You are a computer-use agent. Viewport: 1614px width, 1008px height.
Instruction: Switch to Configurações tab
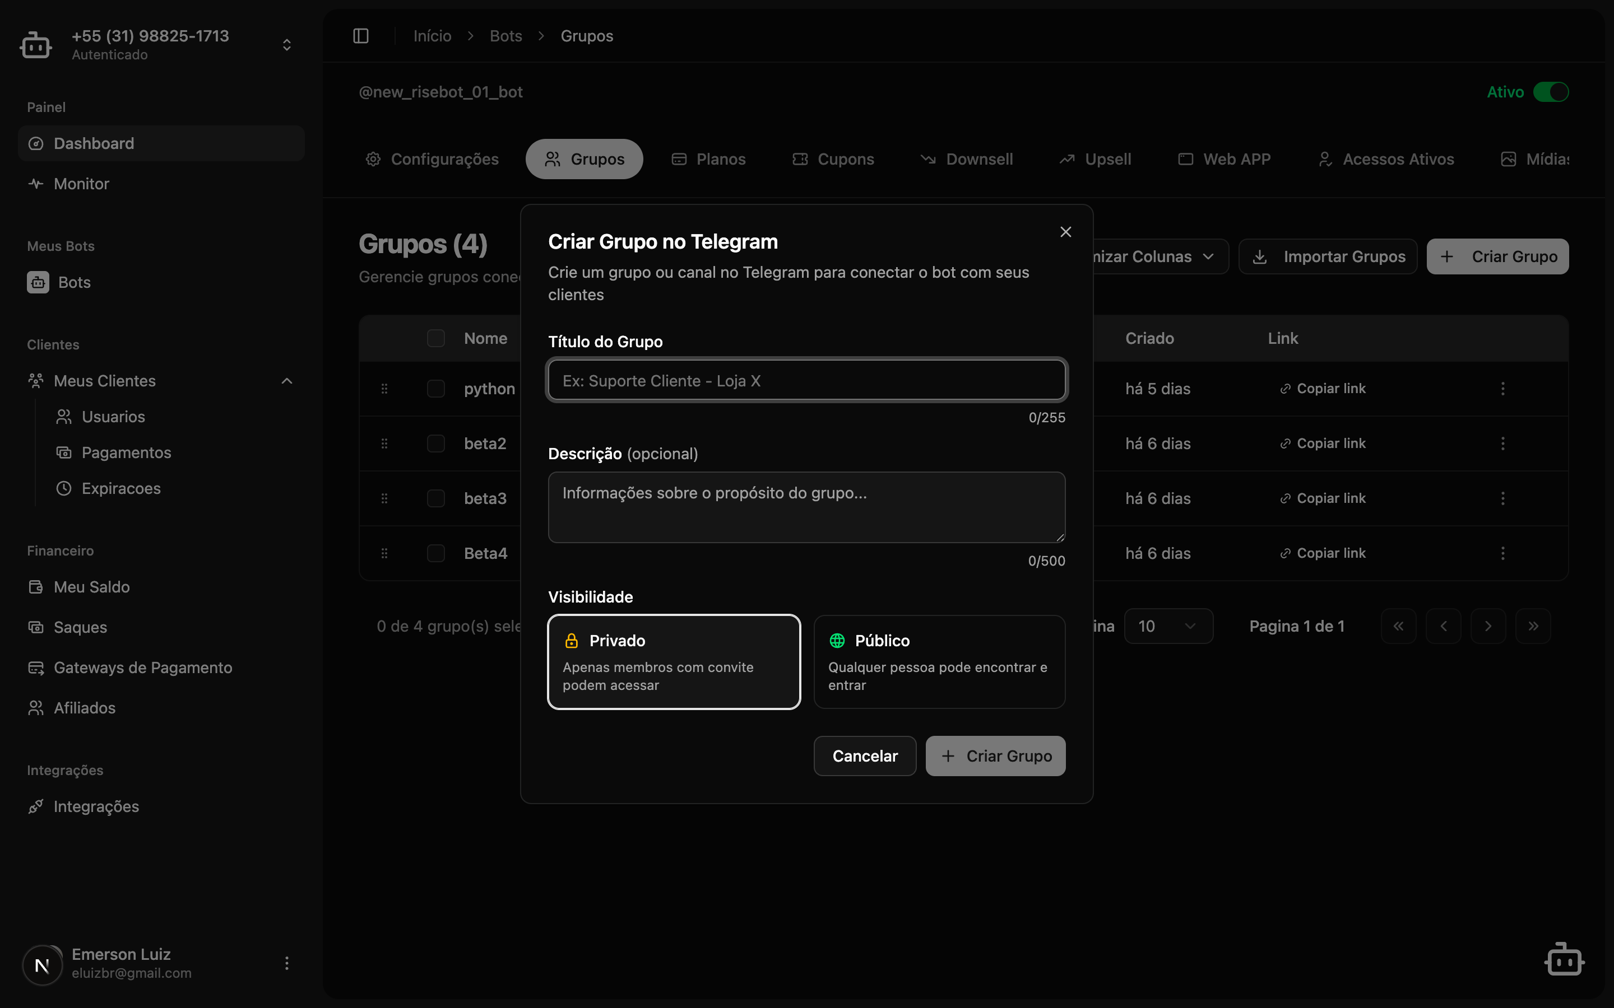point(432,160)
